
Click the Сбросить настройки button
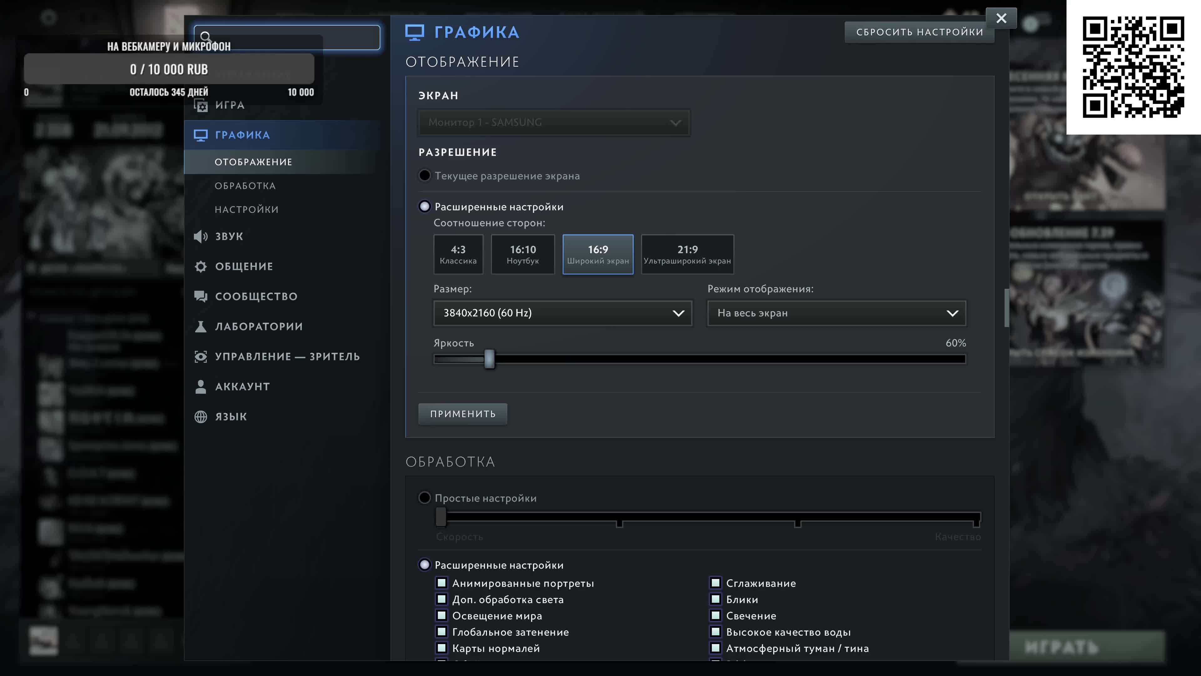click(920, 32)
